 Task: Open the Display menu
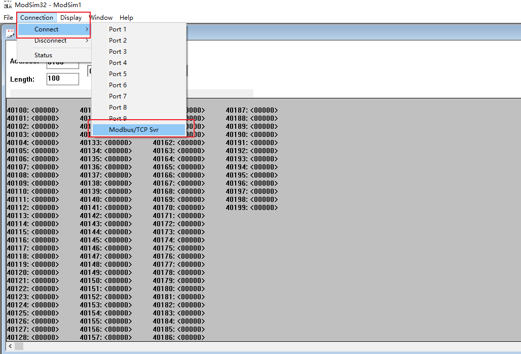[71, 18]
